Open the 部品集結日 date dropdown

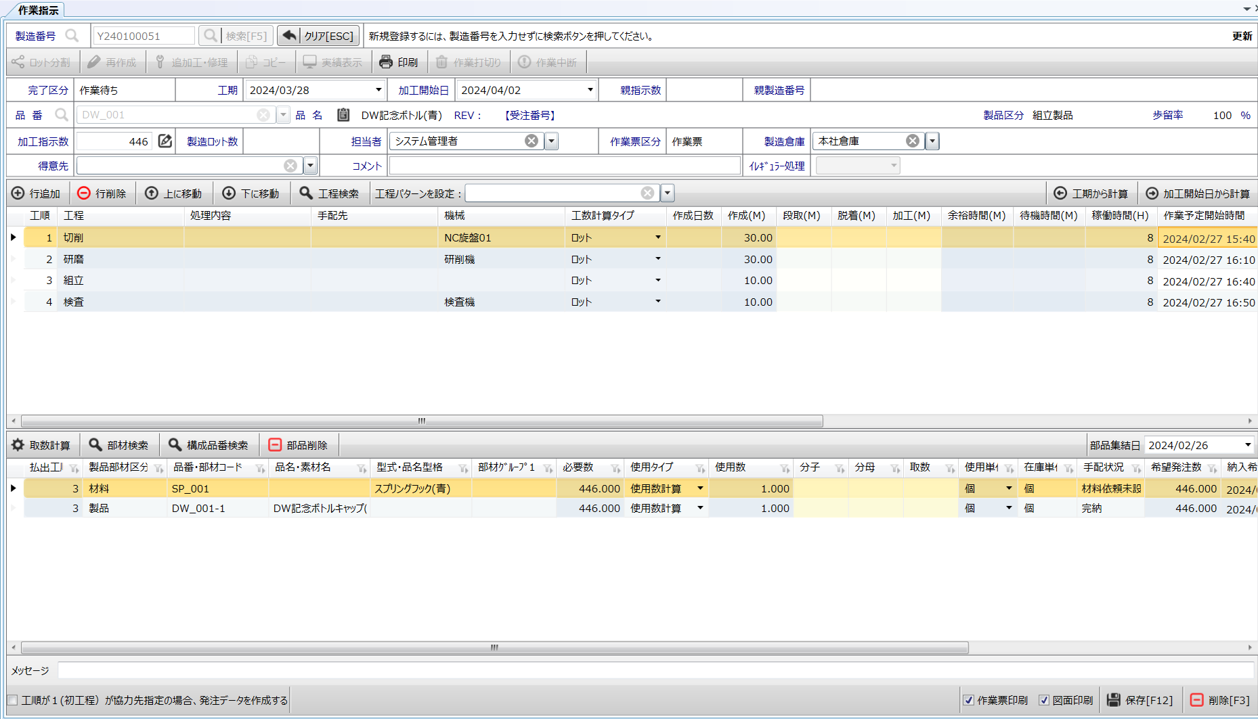pos(1247,445)
